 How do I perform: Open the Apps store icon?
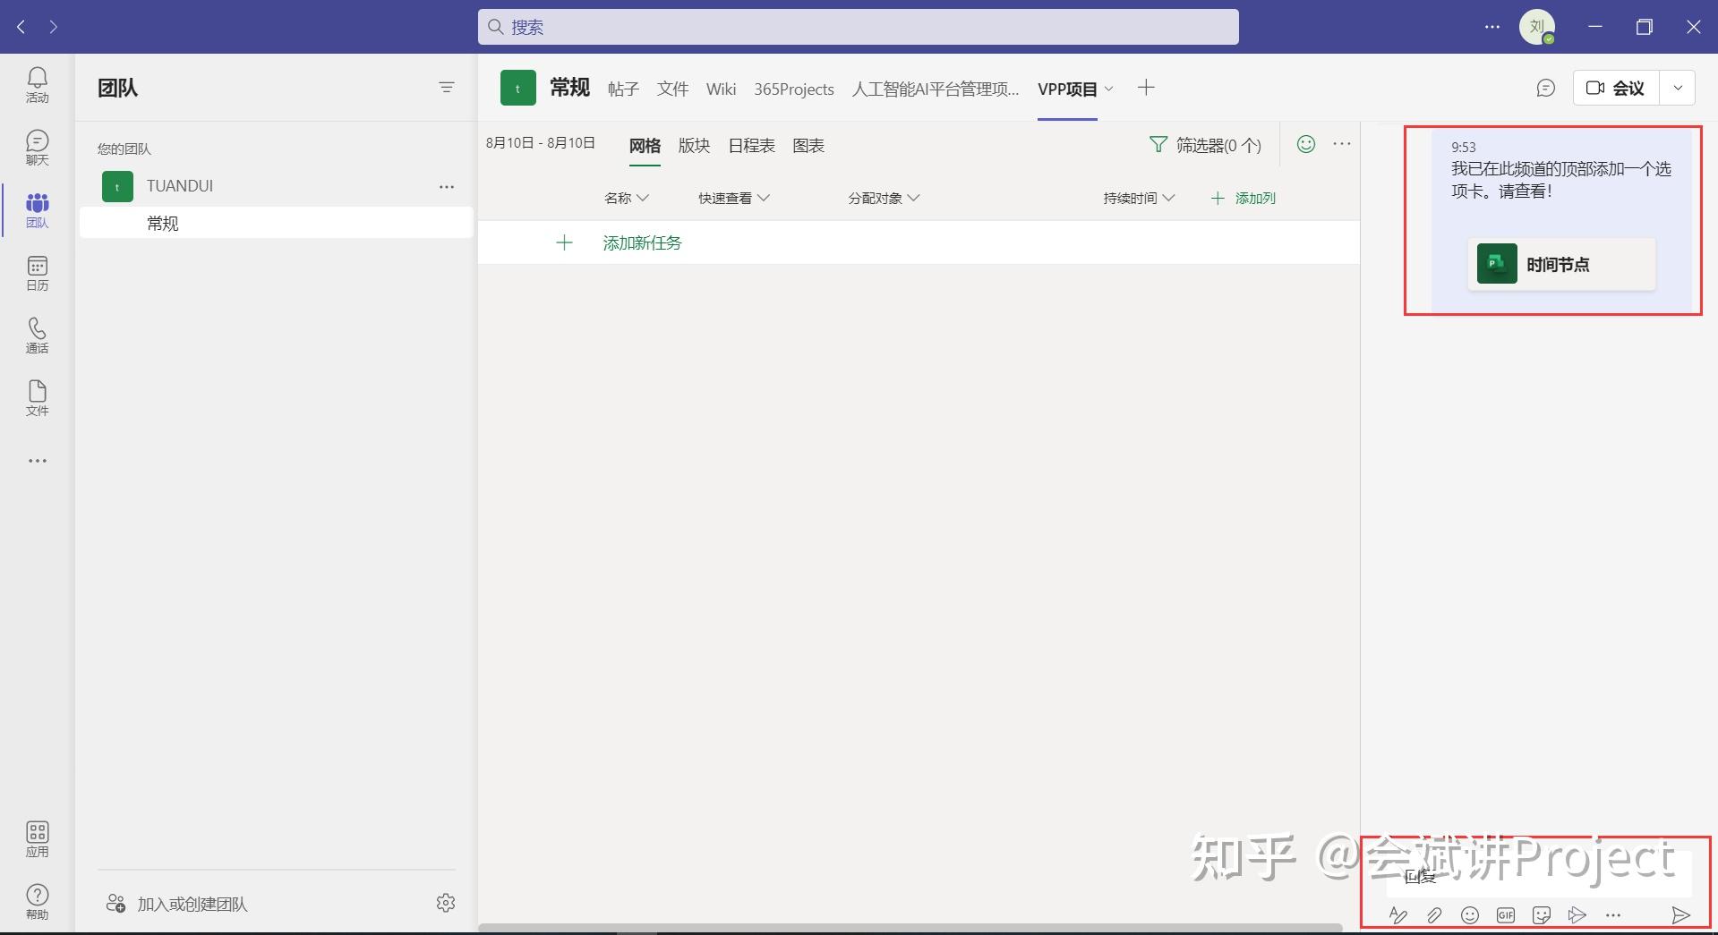point(37,839)
